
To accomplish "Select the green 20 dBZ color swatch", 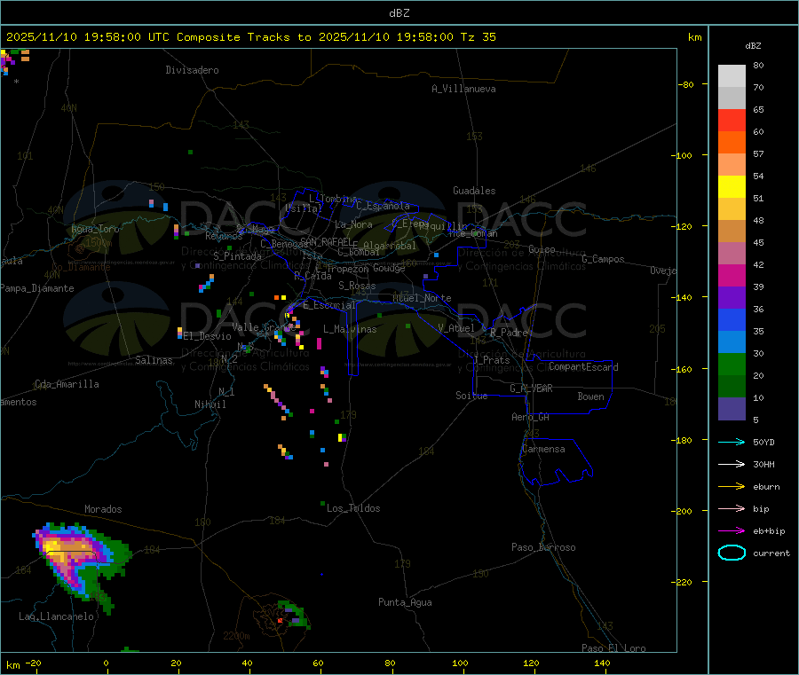I will (x=732, y=364).
